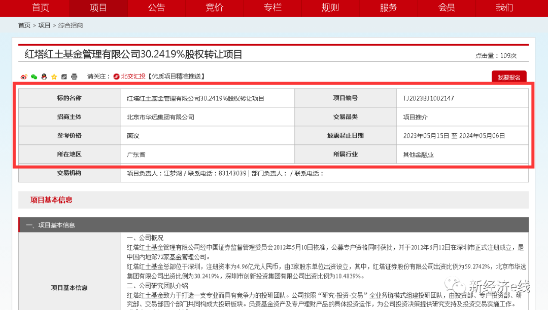Select 项目 in the top navigation
The image size is (548, 310).
pos(98,8)
